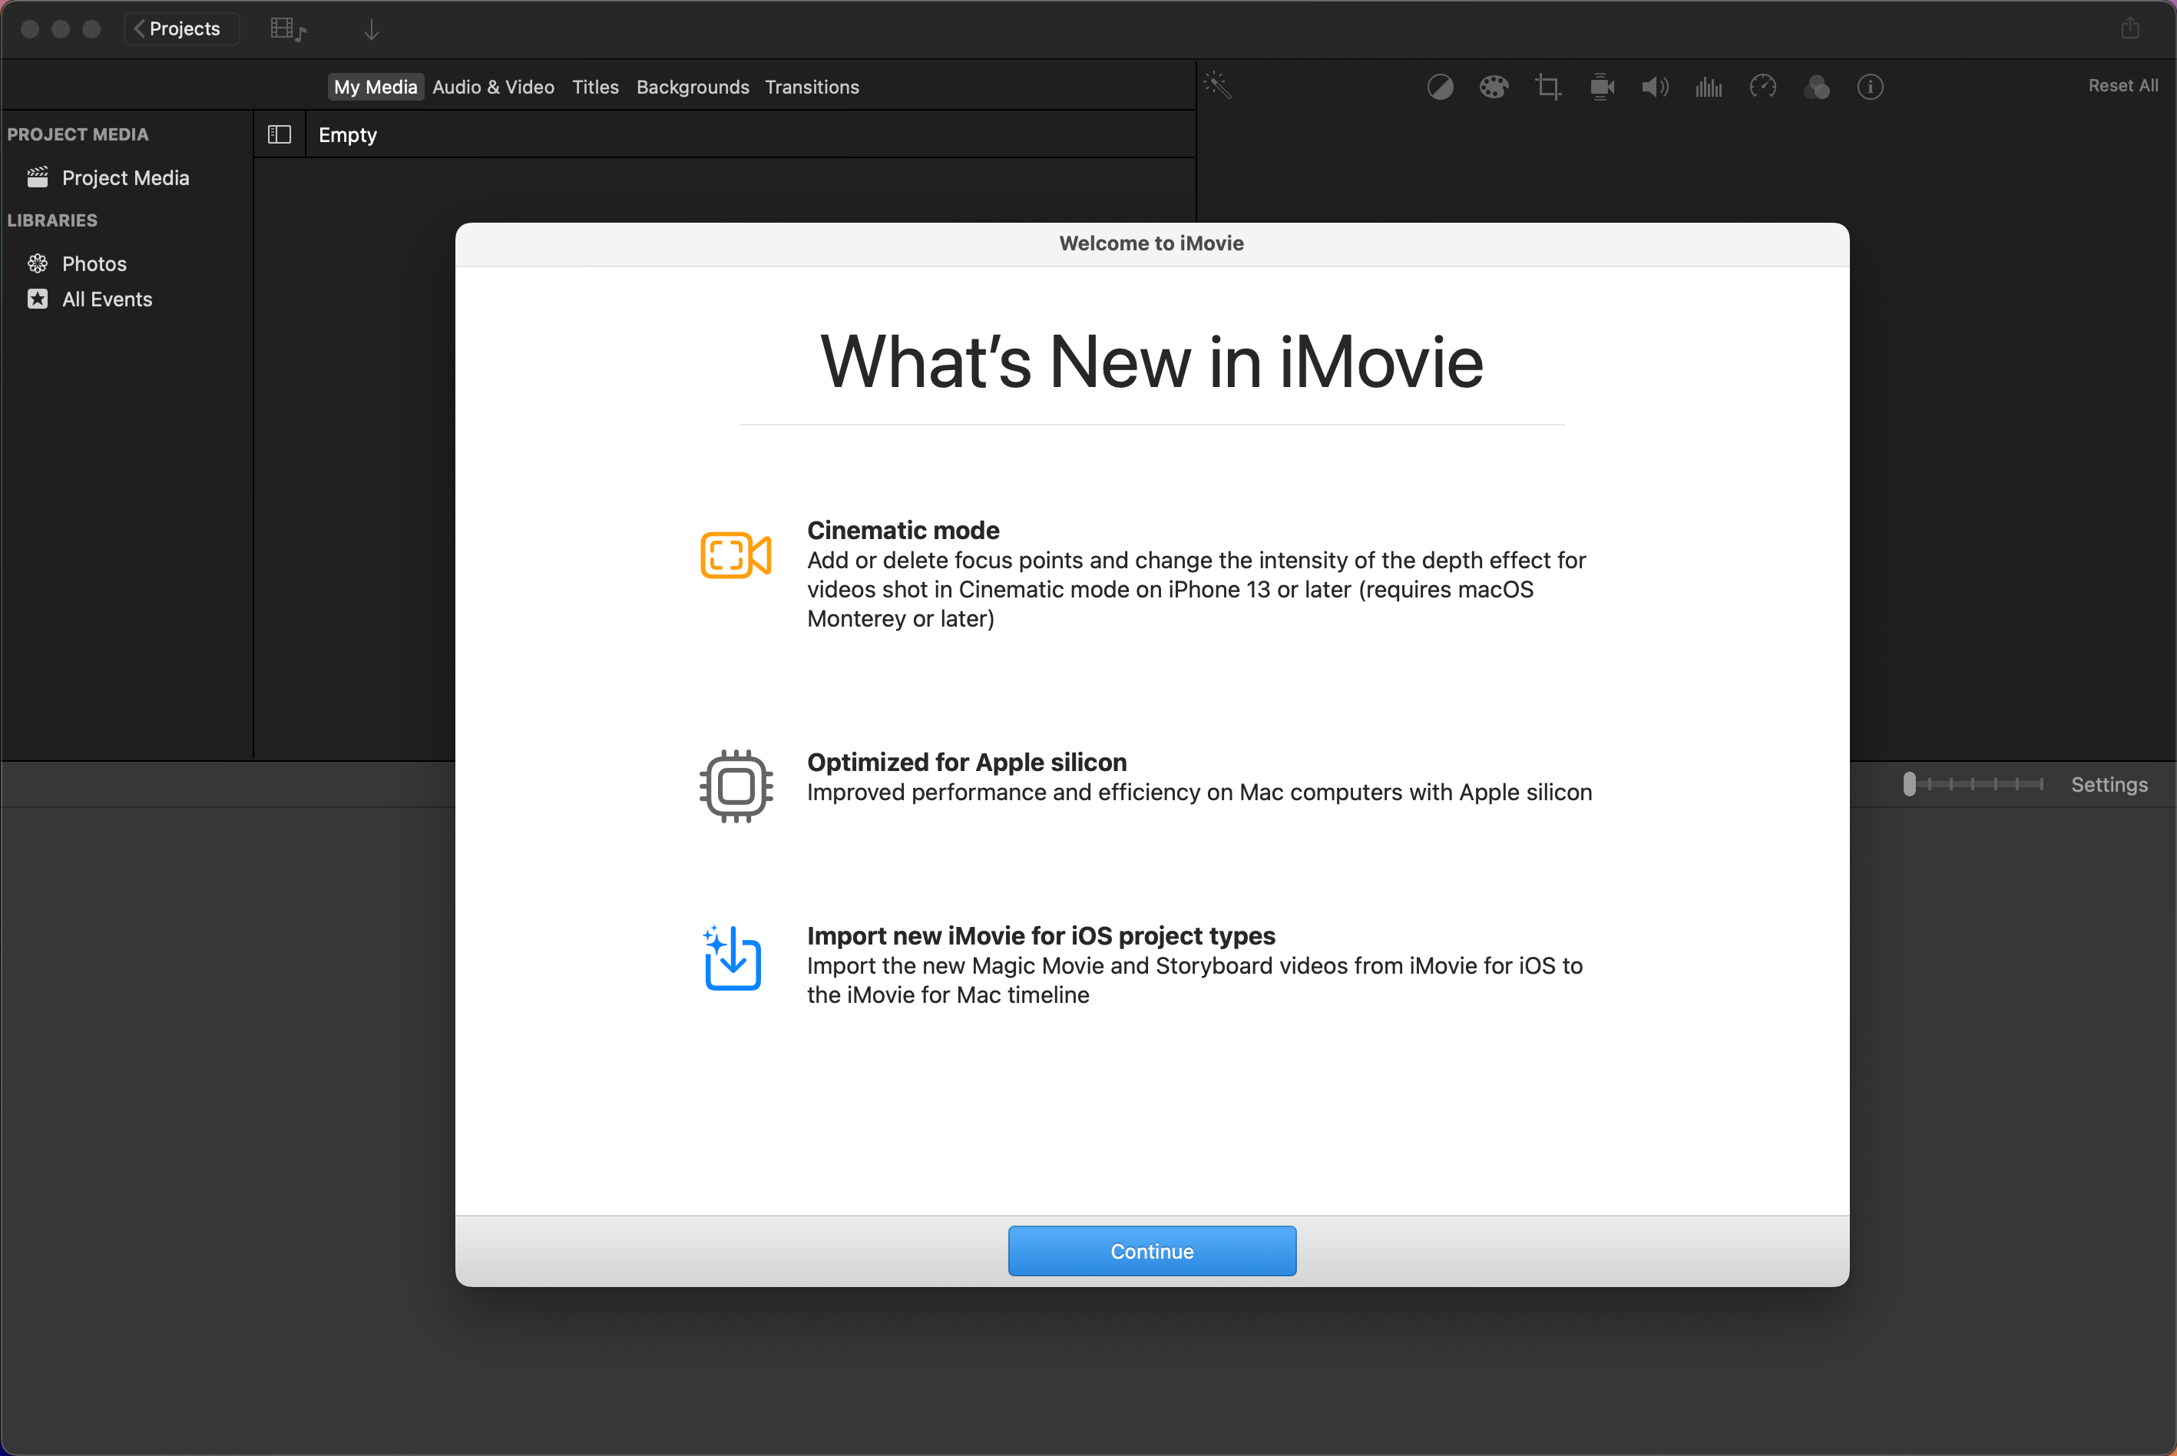Open the volume speaker icon
Image resolution: width=2177 pixels, height=1456 pixels.
1654,88
